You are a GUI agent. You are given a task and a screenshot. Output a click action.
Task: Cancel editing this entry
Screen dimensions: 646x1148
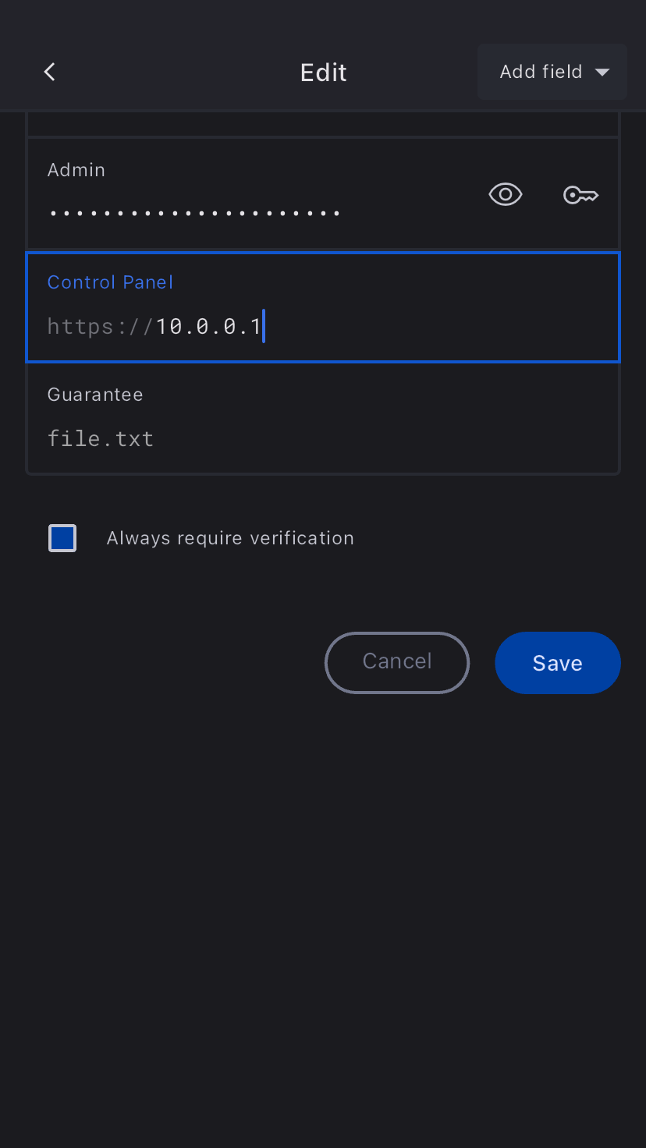click(x=397, y=662)
